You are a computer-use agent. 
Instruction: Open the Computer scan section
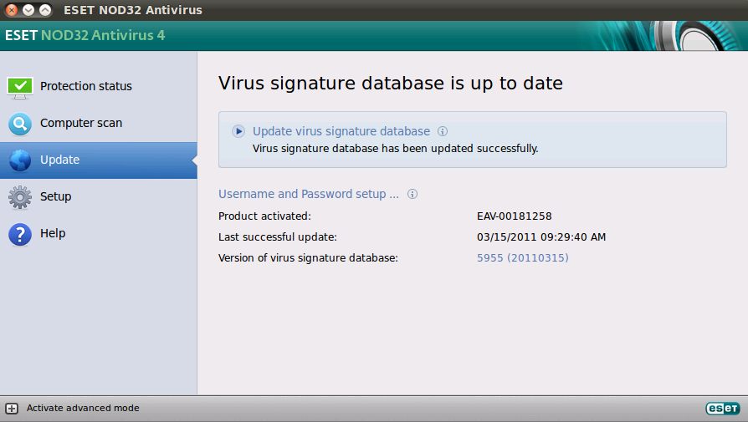click(x=81, y=123)
